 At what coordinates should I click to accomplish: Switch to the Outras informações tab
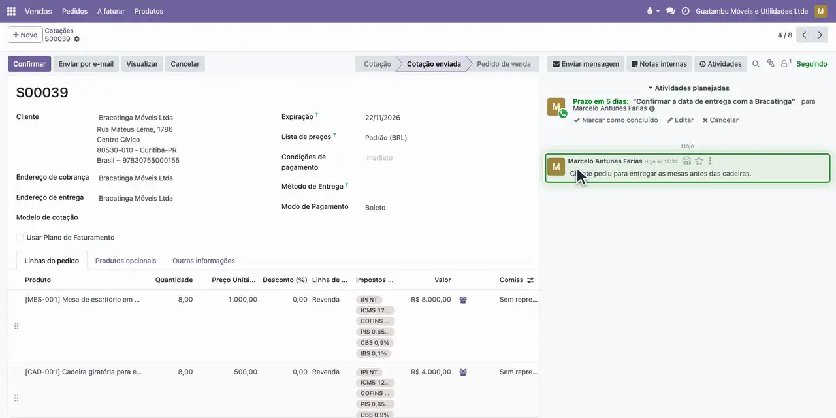pyautogui.click(x=204, y=261)
